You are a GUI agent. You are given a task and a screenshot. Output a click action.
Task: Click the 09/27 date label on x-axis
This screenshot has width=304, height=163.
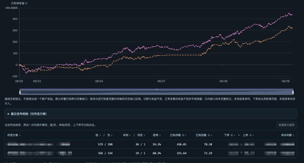click(161, 81)
